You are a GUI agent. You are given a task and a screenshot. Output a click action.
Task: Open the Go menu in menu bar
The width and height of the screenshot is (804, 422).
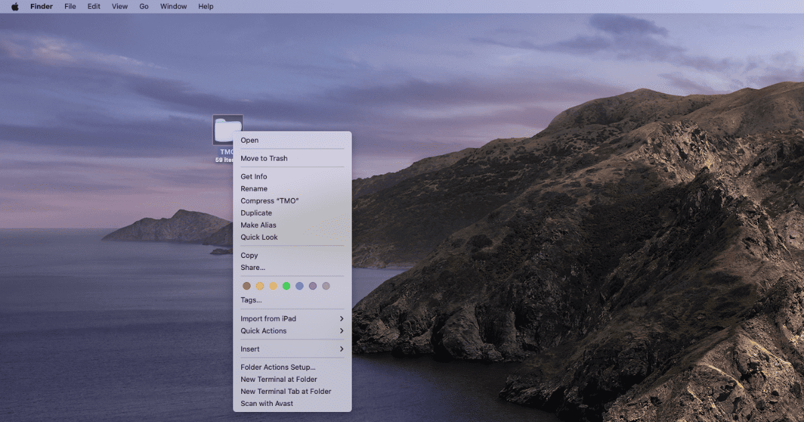[x=143, y=7]
